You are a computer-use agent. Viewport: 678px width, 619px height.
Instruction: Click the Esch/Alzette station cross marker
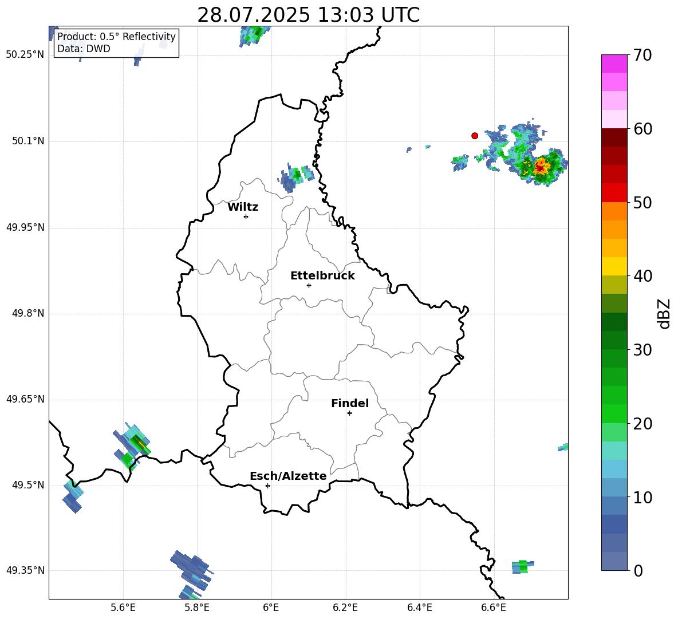[267, 486]
